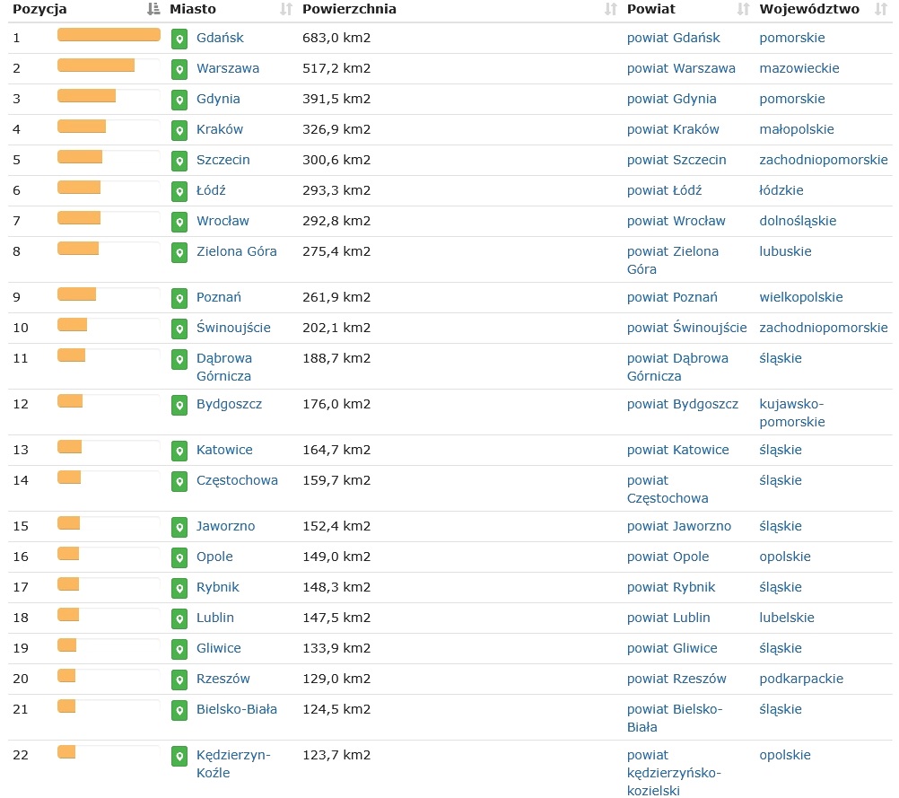Viewport: 899px width, 798px height.
Task: Click the green location icon next to Warszawa
Action: pos(179,69)
